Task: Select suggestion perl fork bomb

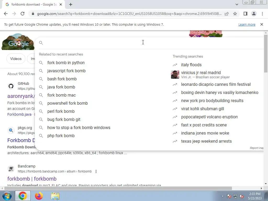Action: (61, 111)
